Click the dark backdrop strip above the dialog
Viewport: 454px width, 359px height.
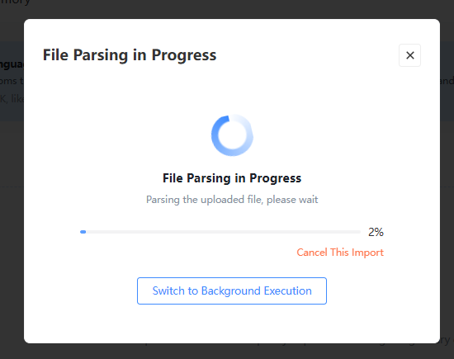click(227, 9)
